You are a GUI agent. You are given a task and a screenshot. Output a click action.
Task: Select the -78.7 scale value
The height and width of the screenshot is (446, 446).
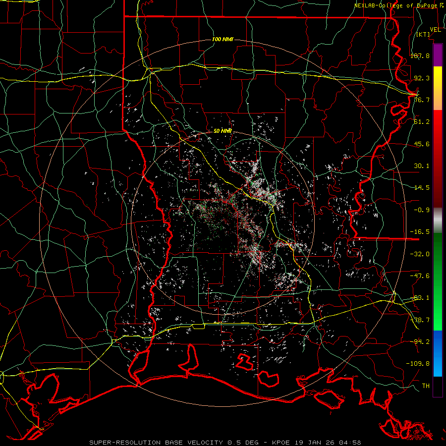pyautogui.click(x=420, y=320)
